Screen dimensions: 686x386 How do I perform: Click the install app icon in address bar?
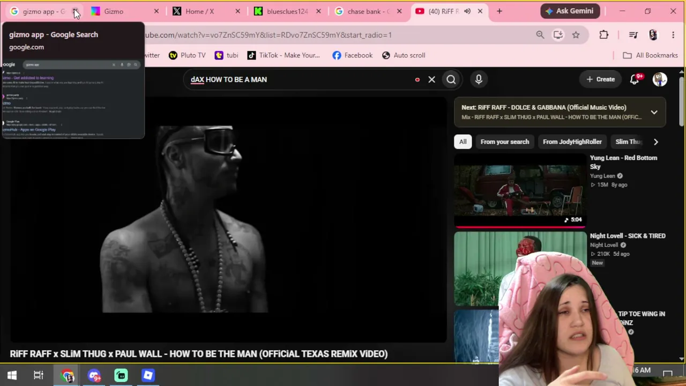(x=558, y=35)
